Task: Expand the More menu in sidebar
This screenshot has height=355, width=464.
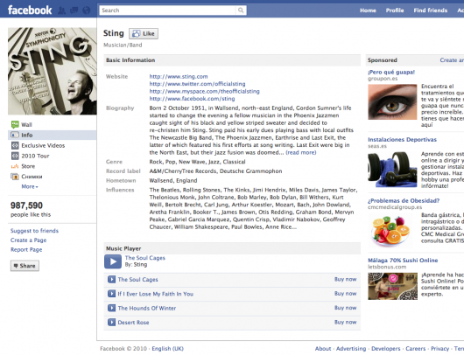Action: [30, 186]
